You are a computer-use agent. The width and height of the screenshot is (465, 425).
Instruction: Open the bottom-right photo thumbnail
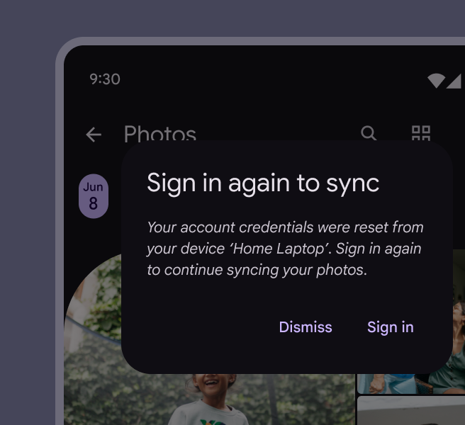411,411
